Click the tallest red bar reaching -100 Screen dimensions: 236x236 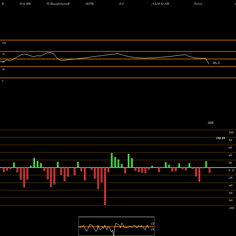point(105,186)
